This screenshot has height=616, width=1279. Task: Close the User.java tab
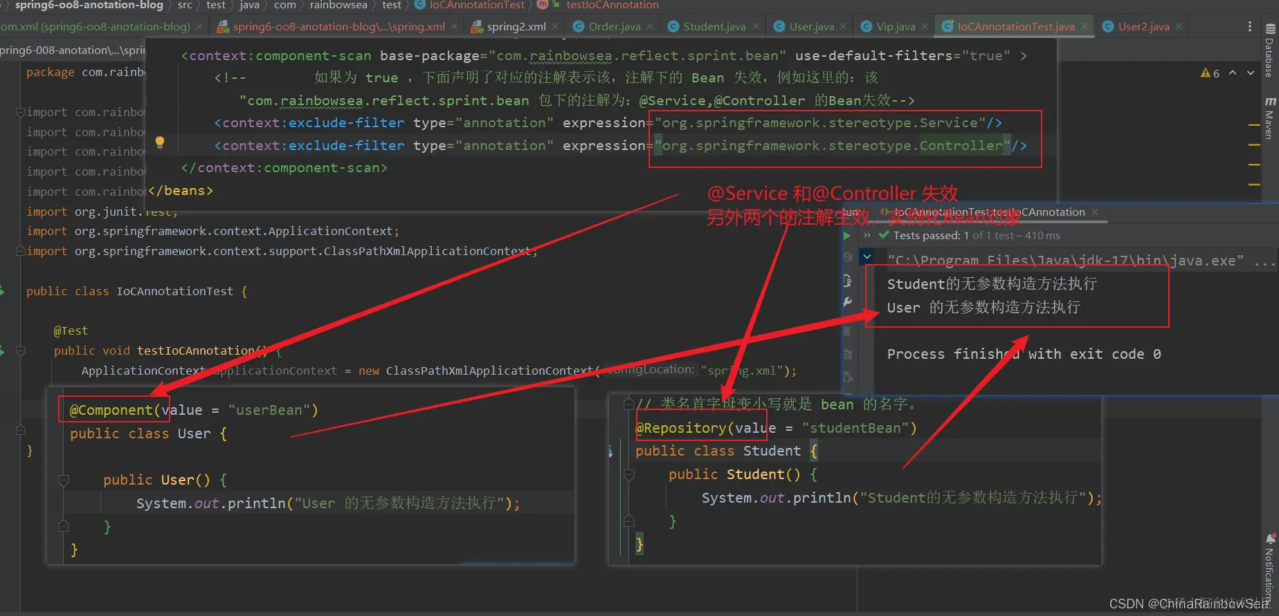(x=843, y=26)
